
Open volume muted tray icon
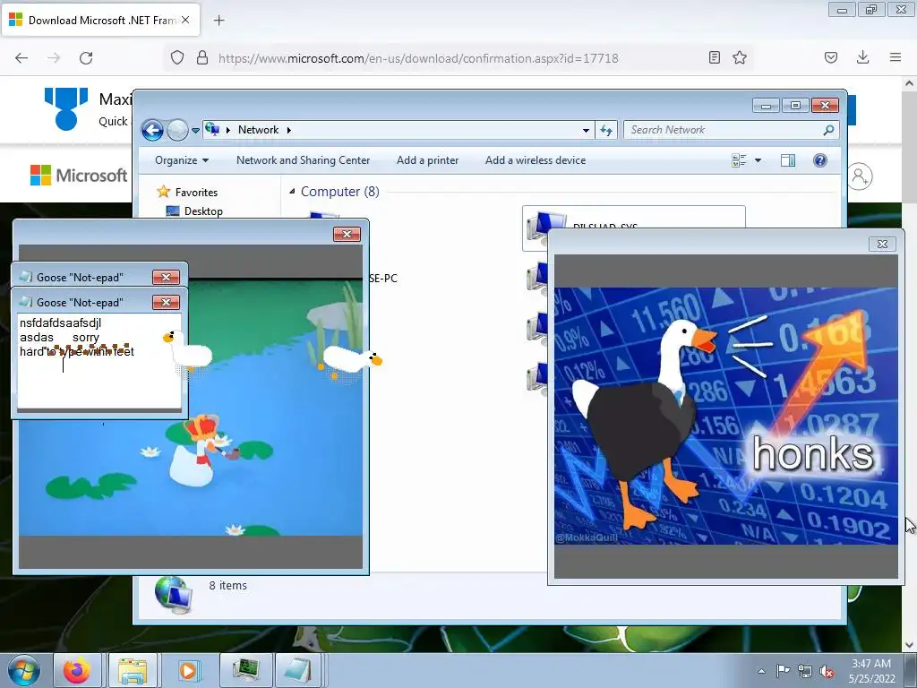(827, 671)
